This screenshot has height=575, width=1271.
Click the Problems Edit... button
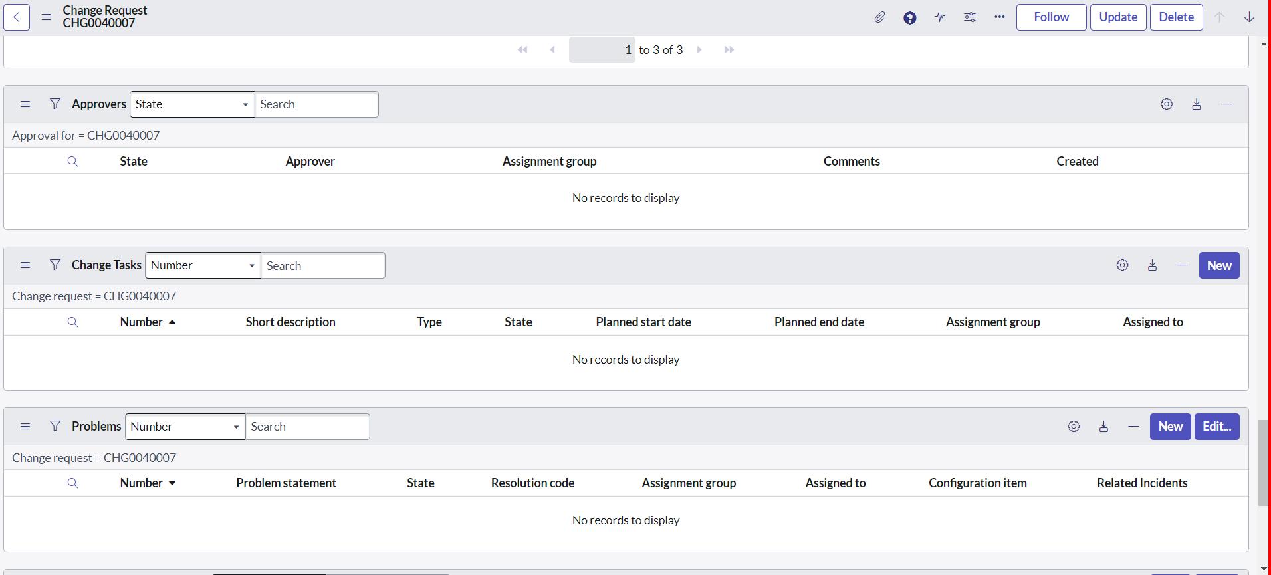(x=1216, y=427)
